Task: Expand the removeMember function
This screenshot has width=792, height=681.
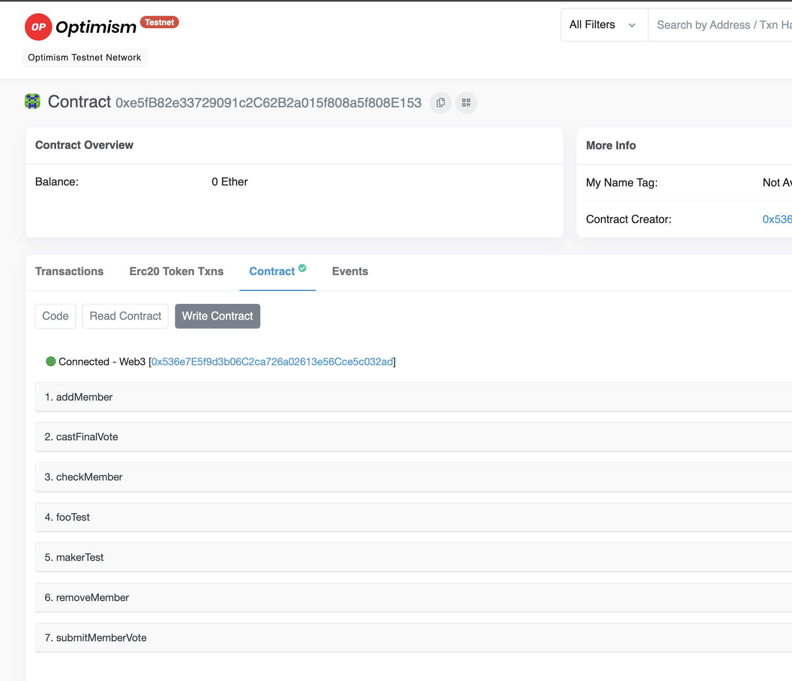Action: pos(414,598)
